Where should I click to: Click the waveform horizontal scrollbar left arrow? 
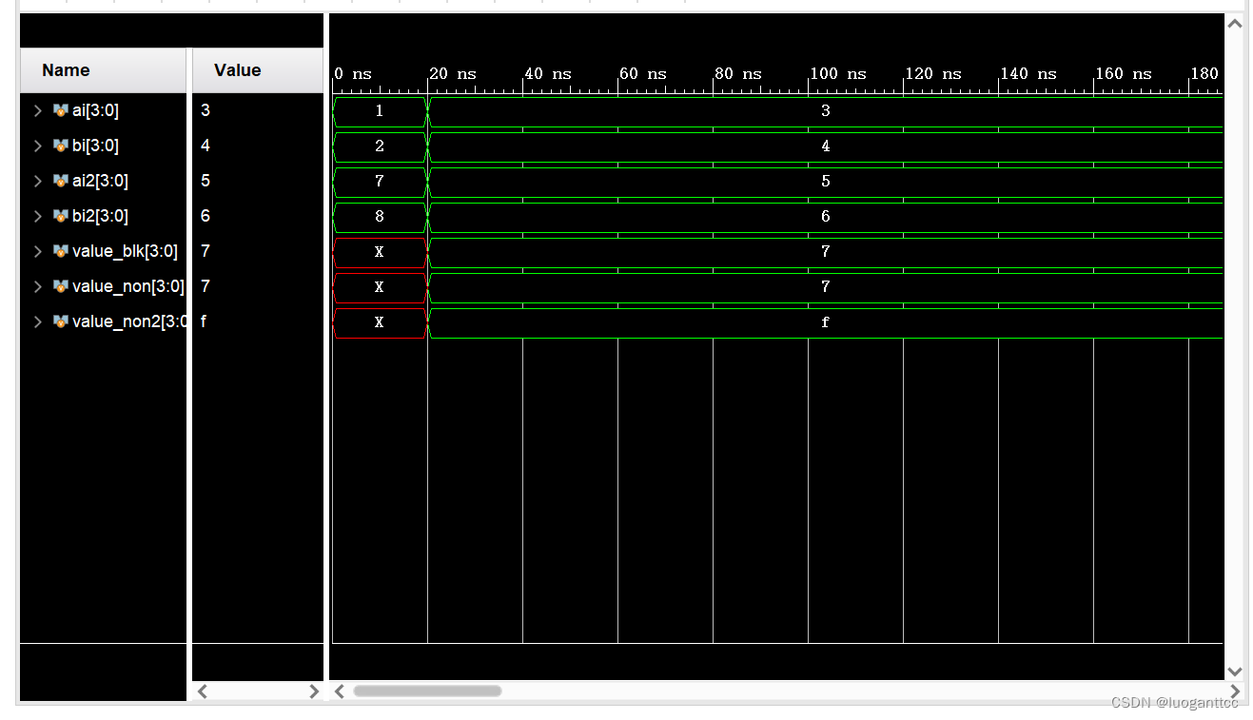tap(339, 691)
